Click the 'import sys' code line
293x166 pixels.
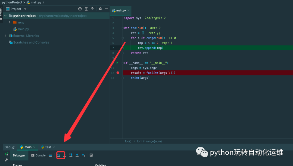(132, 18)
